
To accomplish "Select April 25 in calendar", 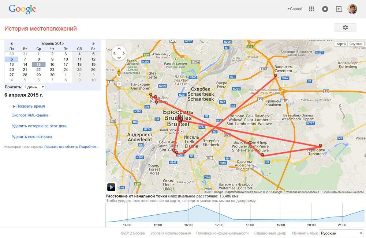I will click(79, 70).
